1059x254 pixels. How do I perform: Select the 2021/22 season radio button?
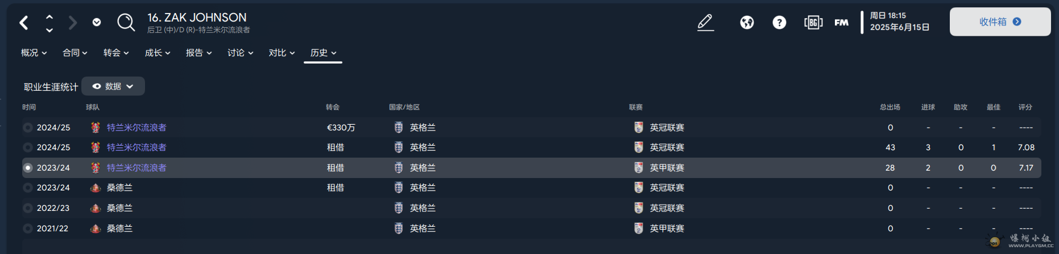pos(27,228)
